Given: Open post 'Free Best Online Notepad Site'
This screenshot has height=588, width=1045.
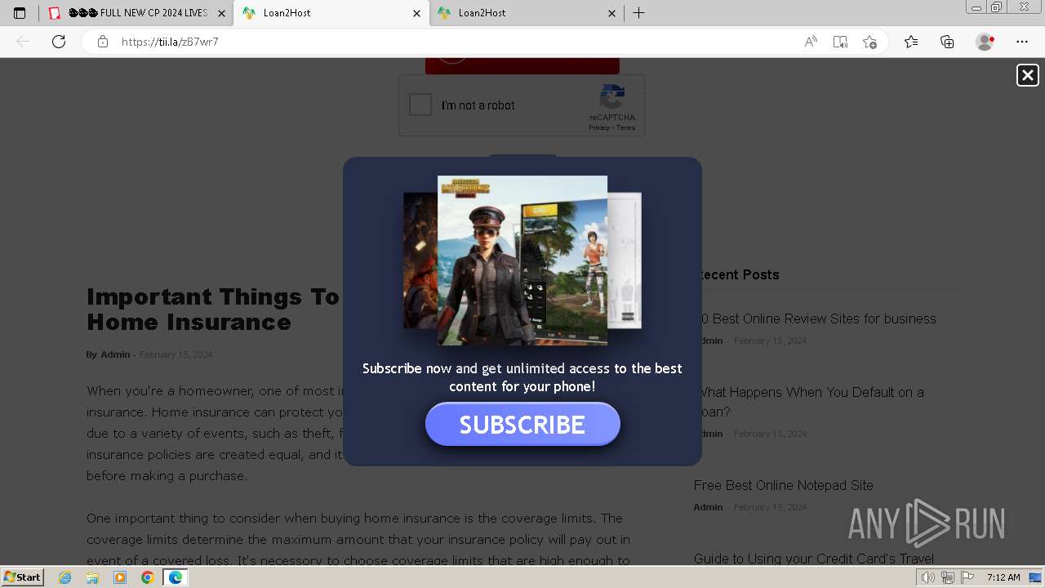Looking at the screenshot, I should tap(784, 485).
